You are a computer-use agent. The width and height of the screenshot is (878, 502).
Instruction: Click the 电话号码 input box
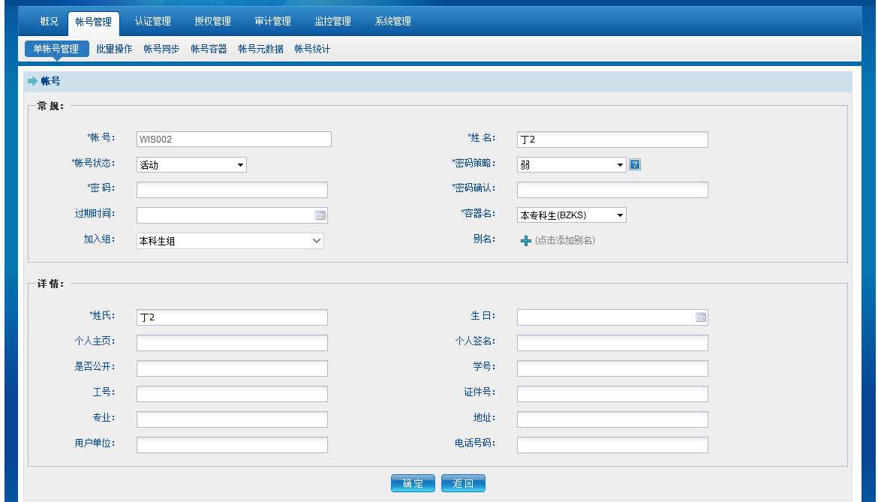coord(612,445)
